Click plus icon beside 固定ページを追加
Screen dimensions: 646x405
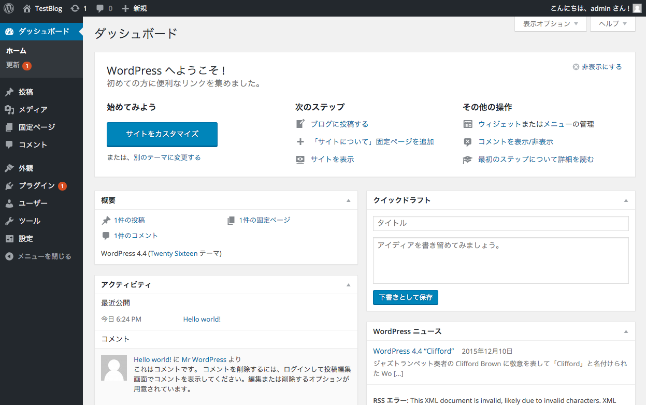pyautogui.click(x=300, y=142)
